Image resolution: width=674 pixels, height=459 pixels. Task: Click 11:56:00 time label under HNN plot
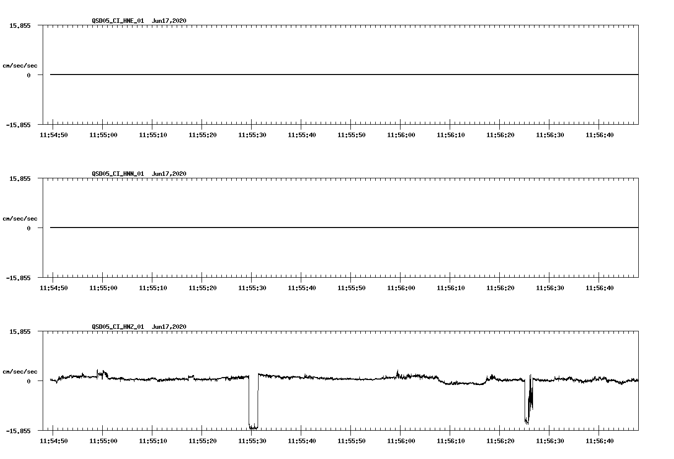[401, 288]
